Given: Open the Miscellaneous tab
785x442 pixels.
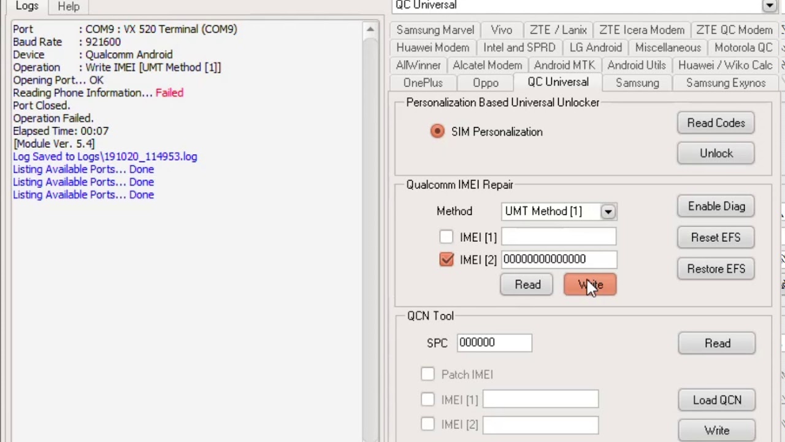Looking at the screenshot, I should (668, 48).
